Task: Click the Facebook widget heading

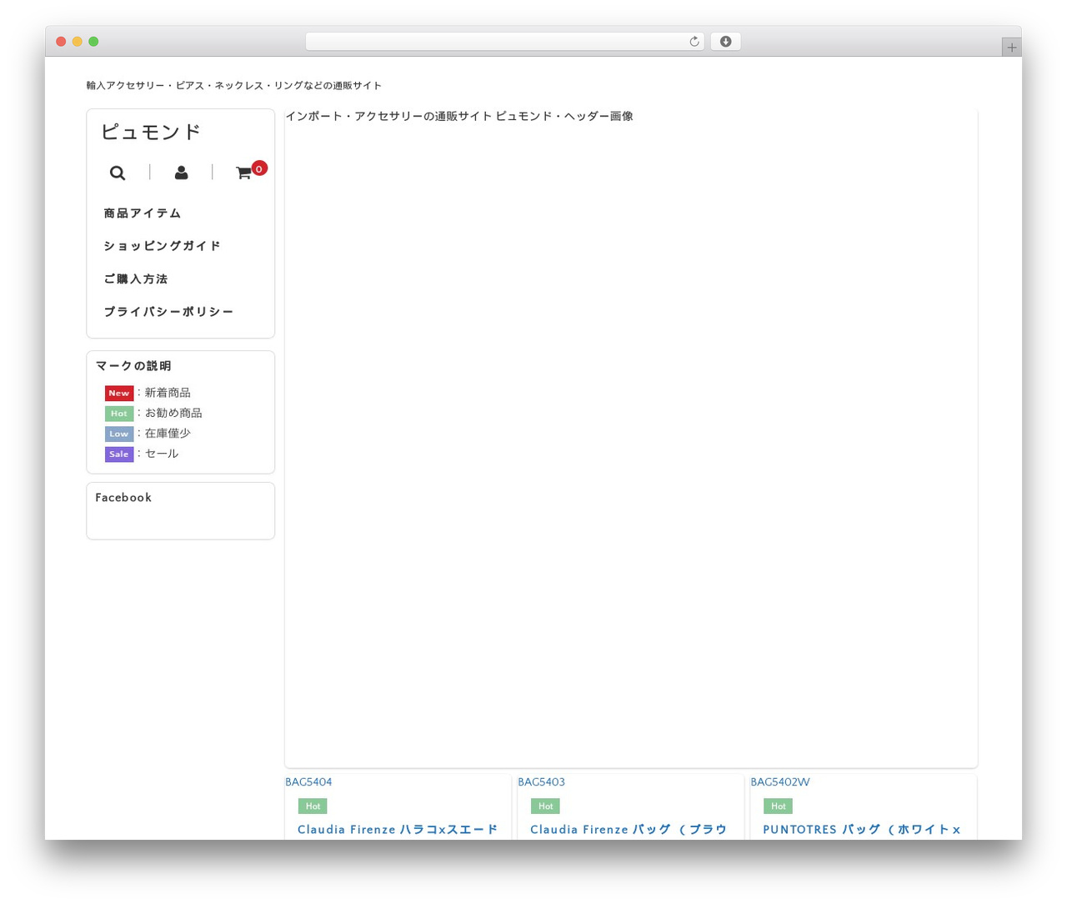Action: (123, 498)
